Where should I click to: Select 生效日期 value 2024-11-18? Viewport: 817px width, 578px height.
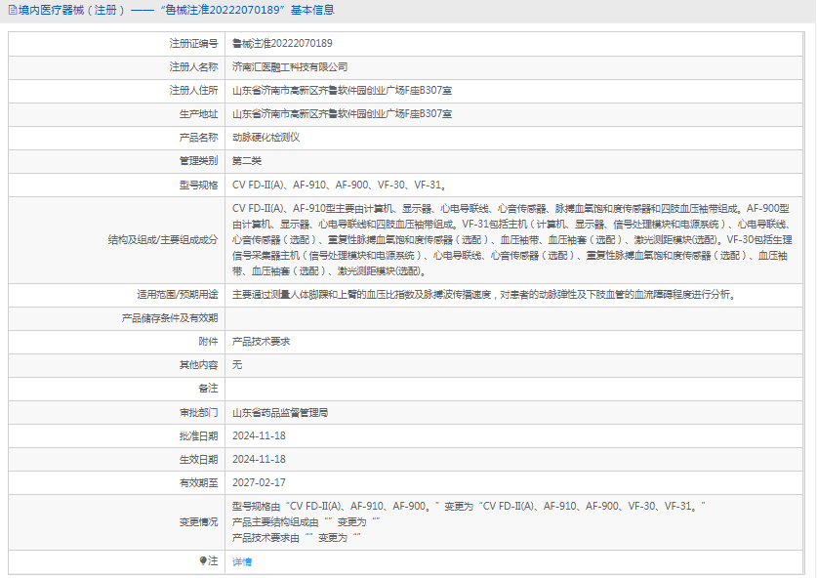pos(259,459)
